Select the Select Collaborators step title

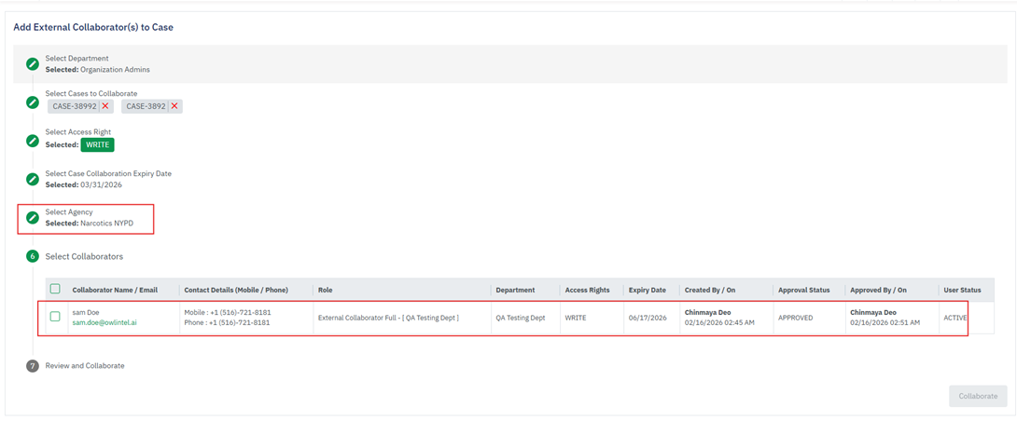coord(84,256)
